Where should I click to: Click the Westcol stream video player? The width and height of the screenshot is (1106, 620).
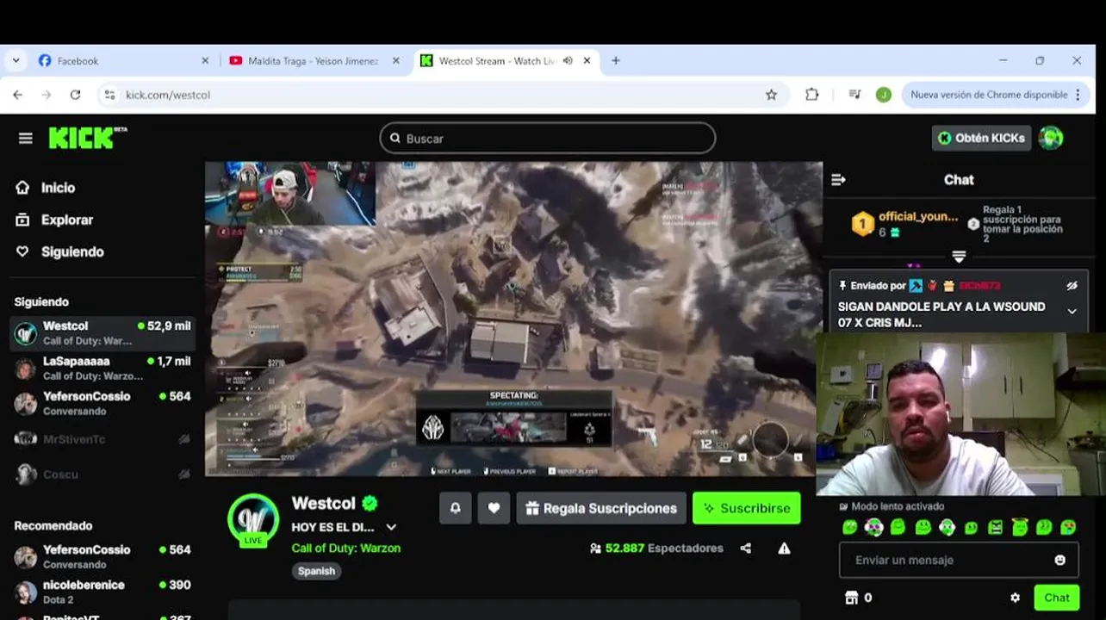pyautogui.click(x=513, y=319)
